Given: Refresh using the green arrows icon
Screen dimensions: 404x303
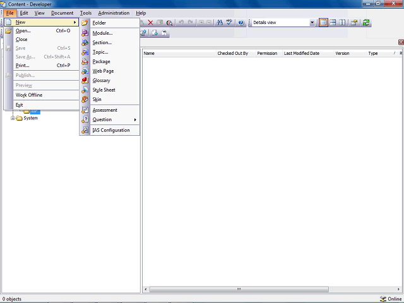Looking at the screenshot, I should [366, 23].
